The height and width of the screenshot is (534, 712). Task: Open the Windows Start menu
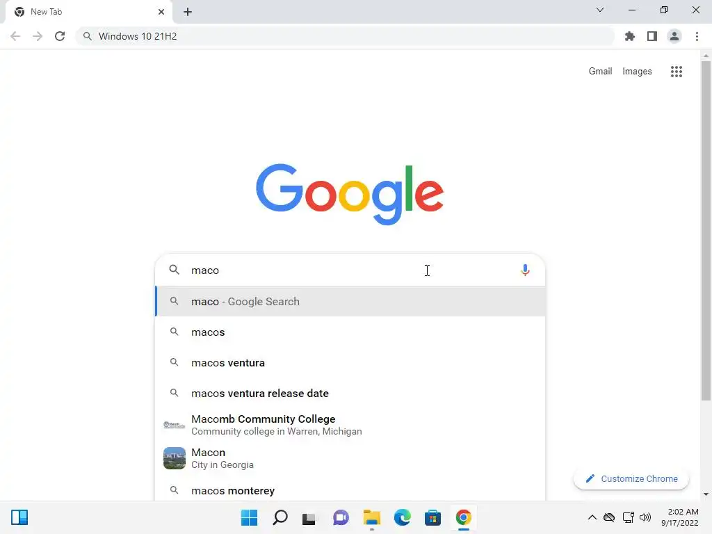point(250,517)
